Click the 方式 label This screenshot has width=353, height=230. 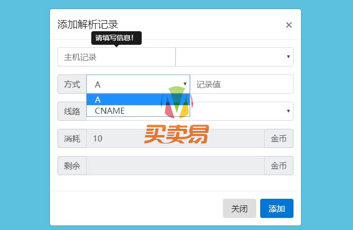pyautogui.click(x=72, y=84)
